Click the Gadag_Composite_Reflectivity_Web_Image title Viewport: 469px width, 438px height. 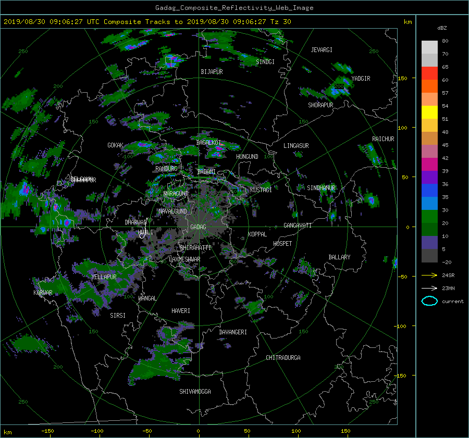[x=234, y=8]
